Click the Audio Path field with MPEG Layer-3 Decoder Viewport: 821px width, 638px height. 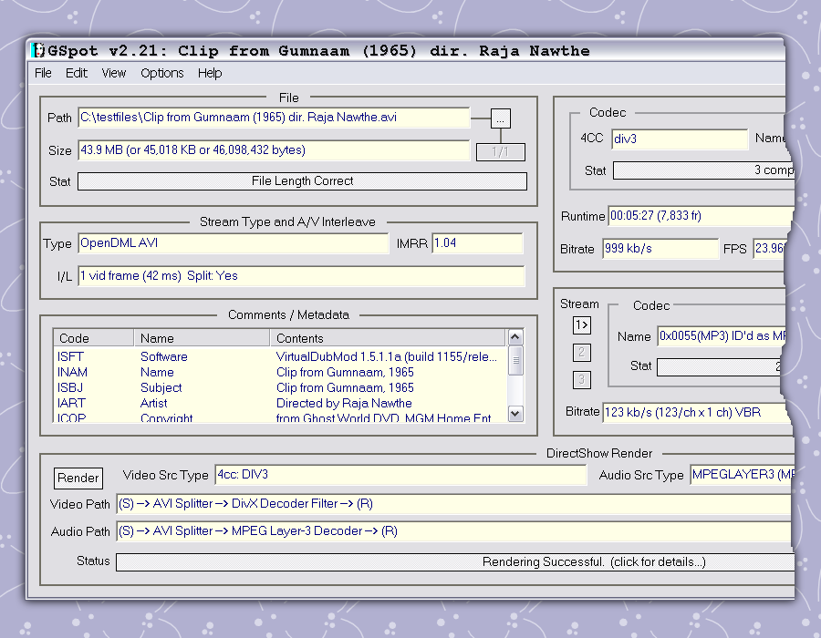click(x=453, y=532)
